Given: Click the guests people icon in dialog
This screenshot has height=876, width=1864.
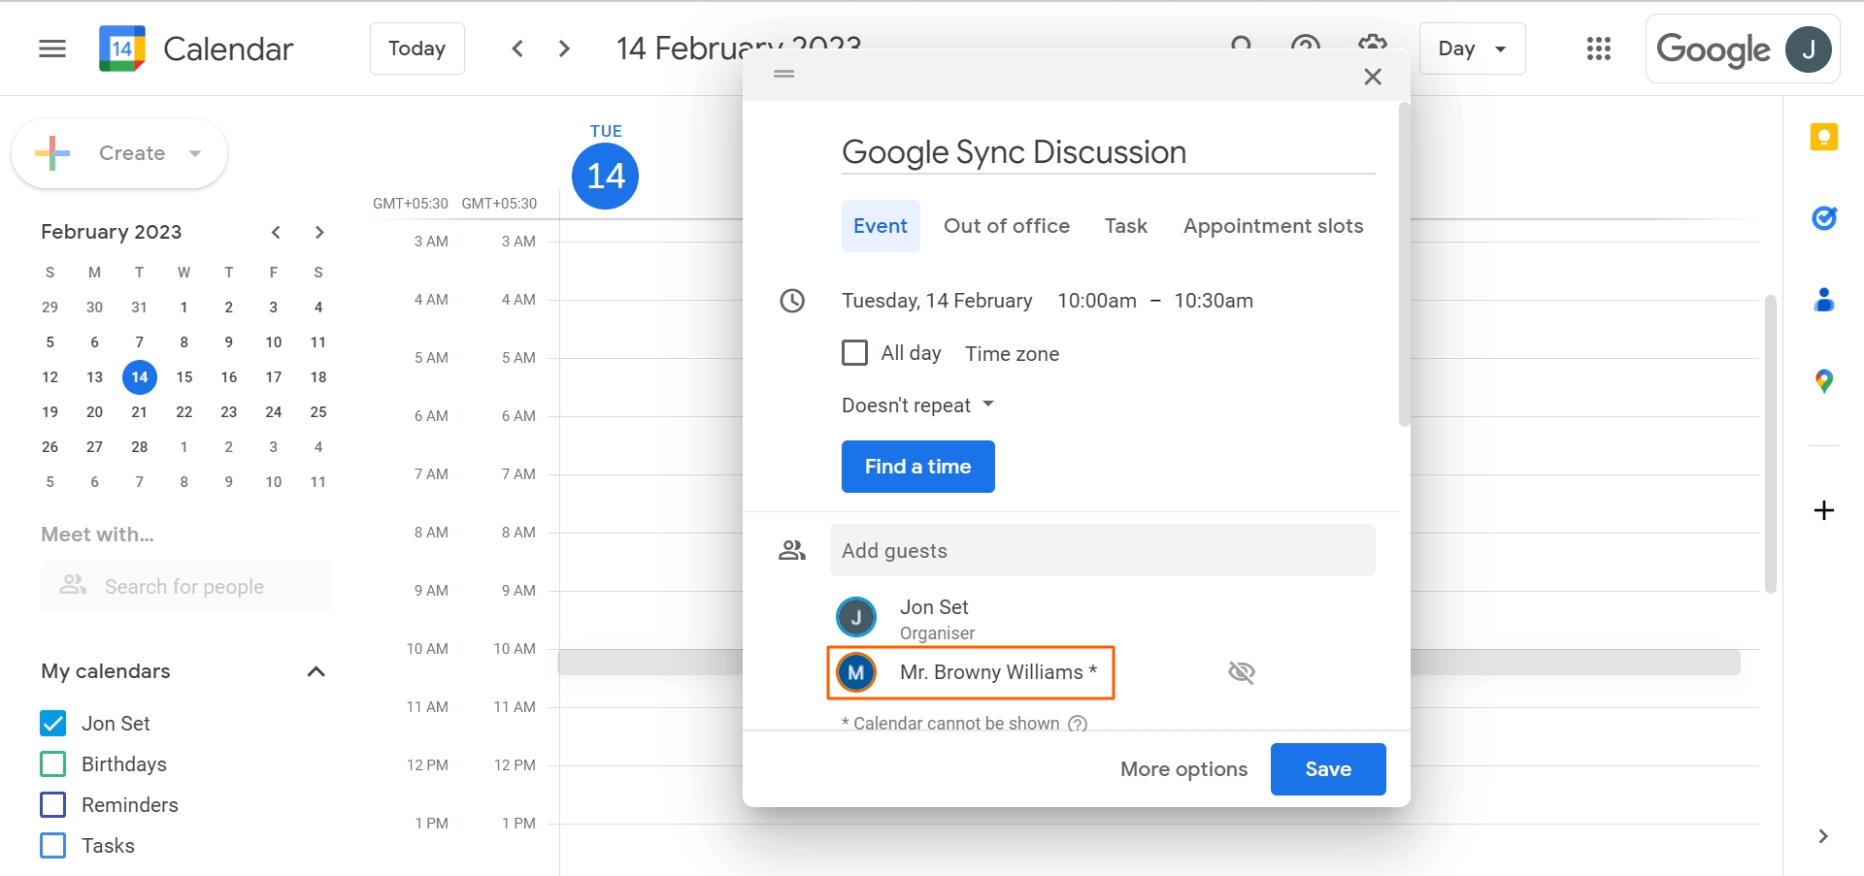Looking at the screenshot, I should tap(792, 551).
